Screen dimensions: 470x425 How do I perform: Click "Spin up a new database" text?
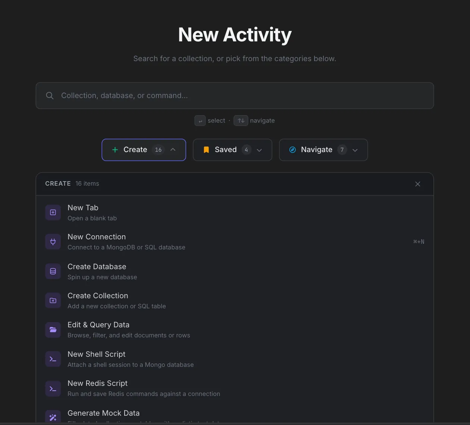(x=102, y=277)
